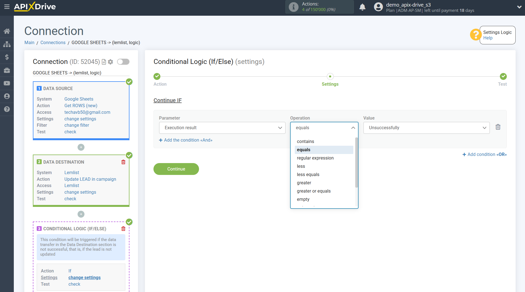This screenshot has height=292, width=525.
Task: Click the ApiX-Drive logo
Action: [35, 7]
